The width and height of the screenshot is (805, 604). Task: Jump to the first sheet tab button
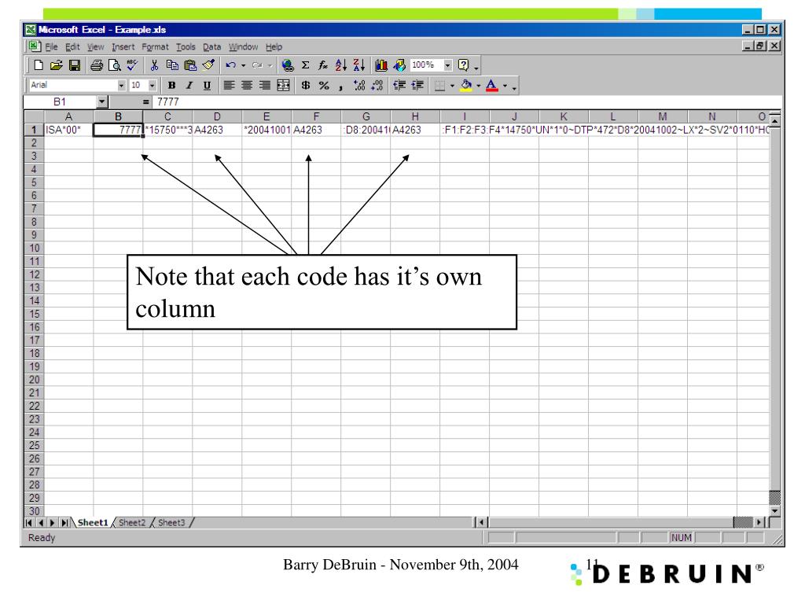coord(29,523)
